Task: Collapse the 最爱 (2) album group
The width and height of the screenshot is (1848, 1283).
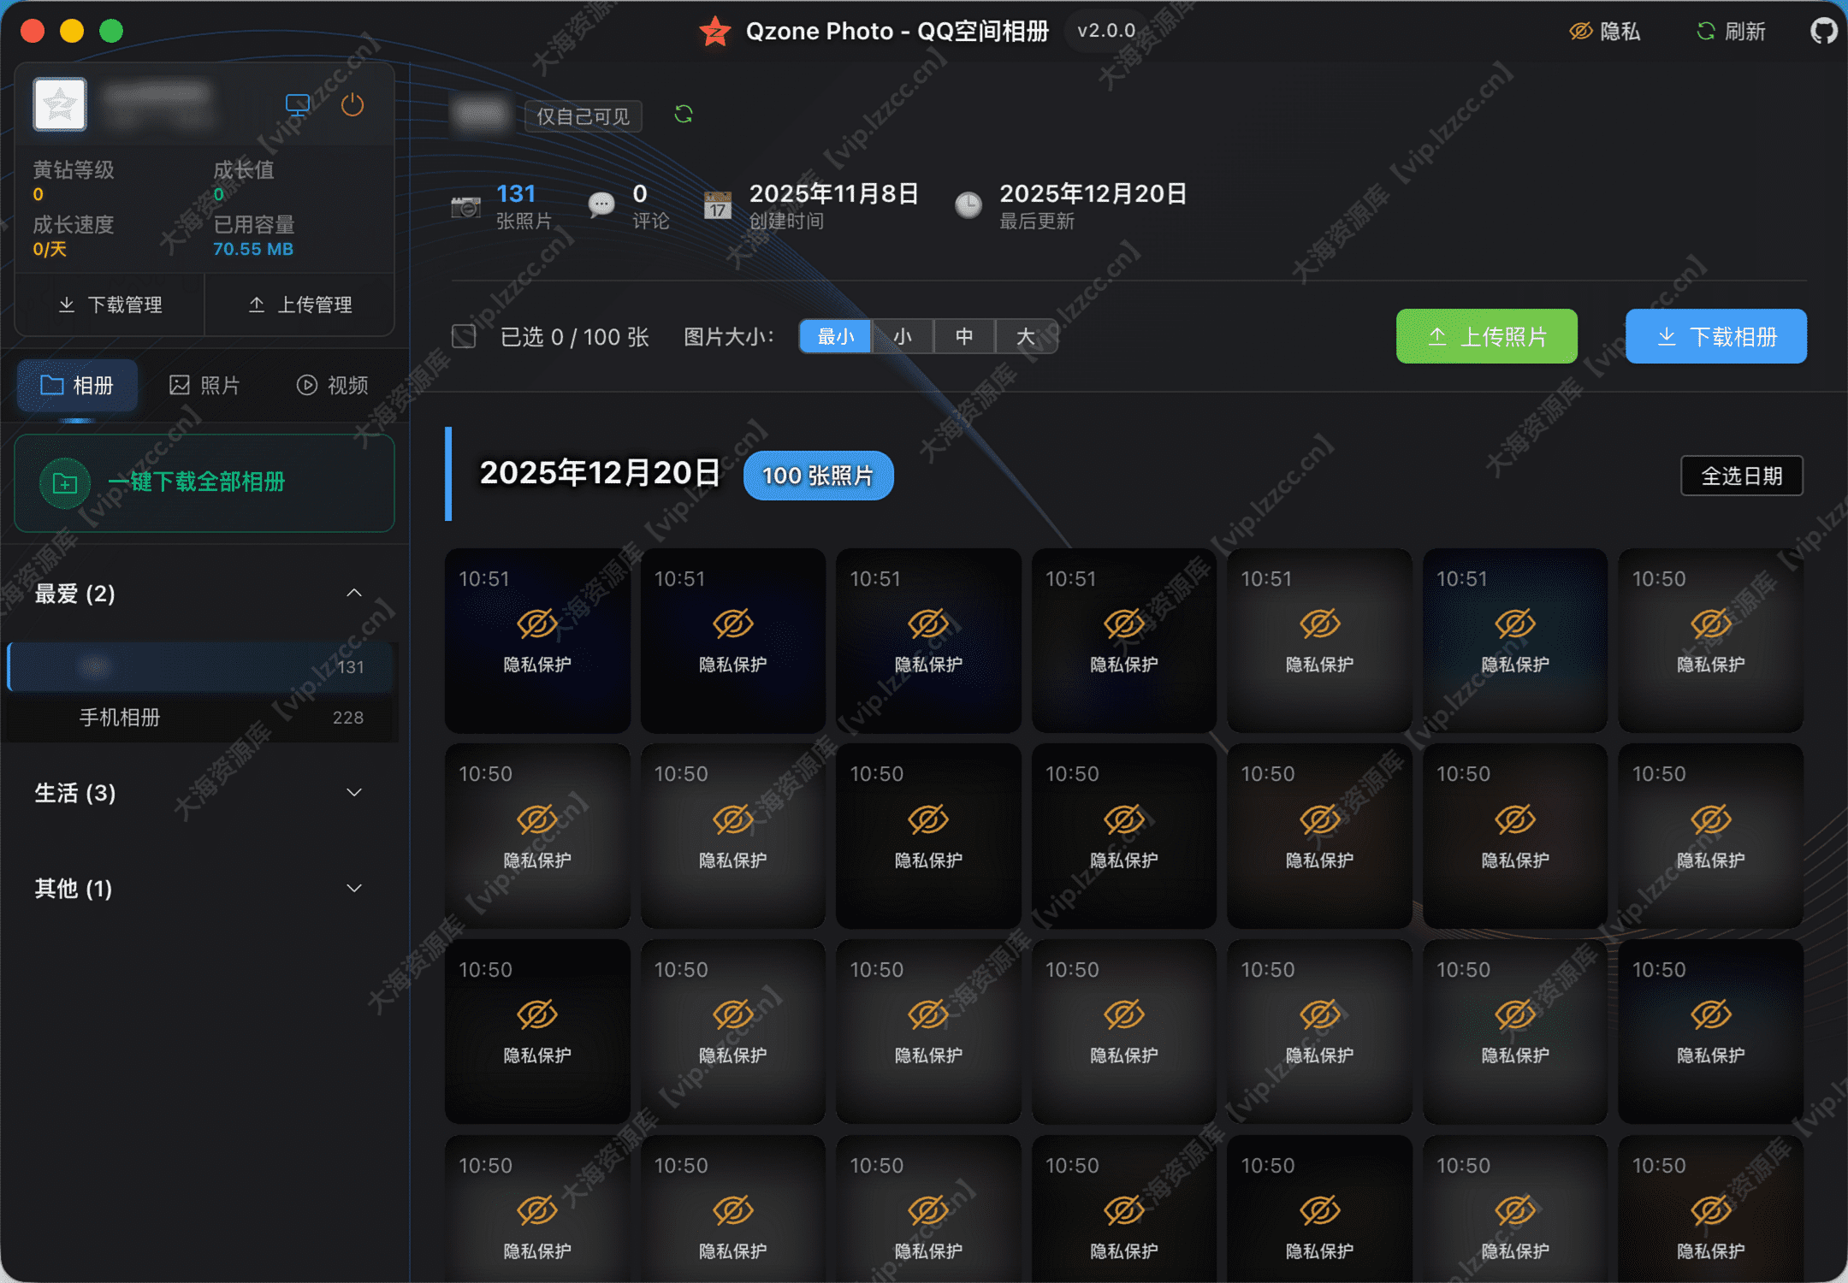Action: 354,593
